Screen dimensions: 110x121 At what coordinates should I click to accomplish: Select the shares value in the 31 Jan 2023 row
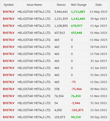tap(57, 61)
